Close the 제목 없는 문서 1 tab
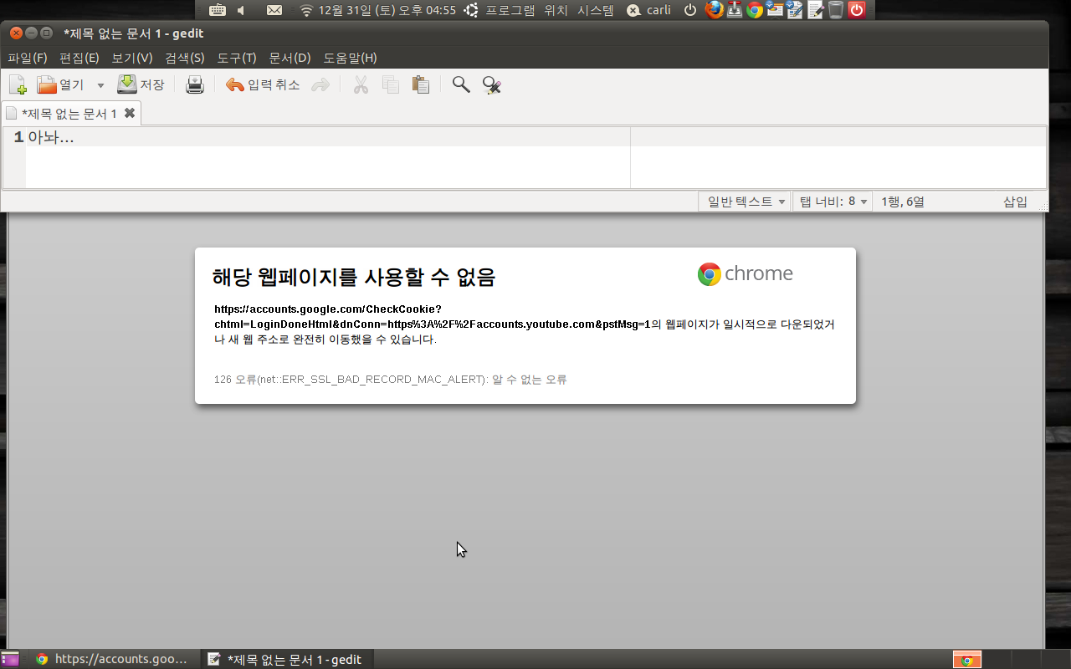The height and width of the screenshot is (669, 1071). [x=130, y=113]
